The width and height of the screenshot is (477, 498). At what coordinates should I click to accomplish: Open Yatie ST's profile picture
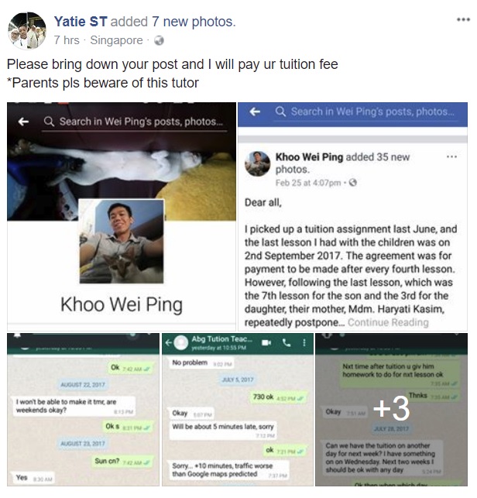pyautogui.click(x=27, y=31)
